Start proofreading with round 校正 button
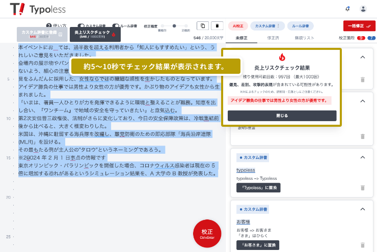The height and width of the screenshot is (252, 377). coord(207,234)
